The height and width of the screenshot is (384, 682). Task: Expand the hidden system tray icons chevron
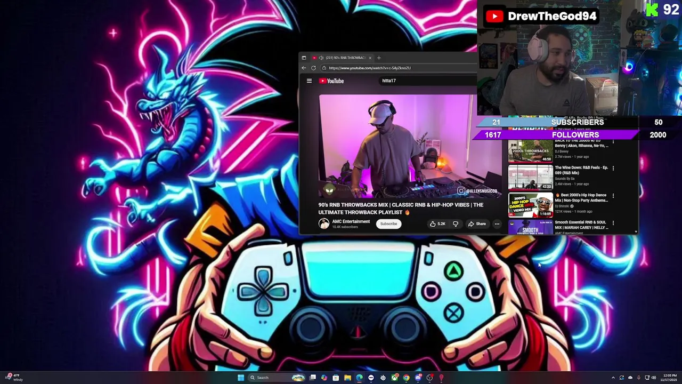(613, 378)
